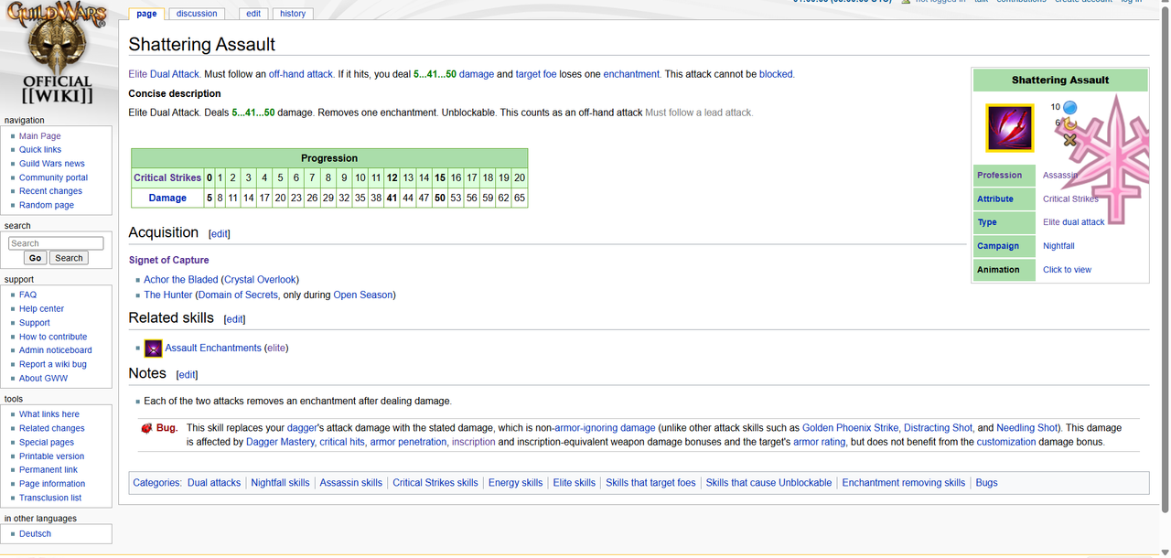
Task: Click the Go button under search
Action: click(35, 258)
